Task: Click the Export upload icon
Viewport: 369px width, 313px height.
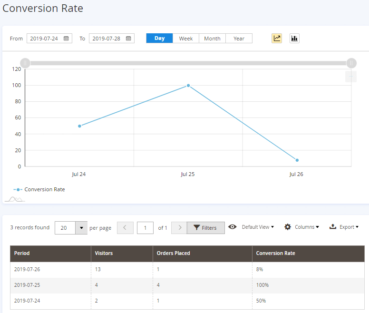Action: tap(333, 227)
